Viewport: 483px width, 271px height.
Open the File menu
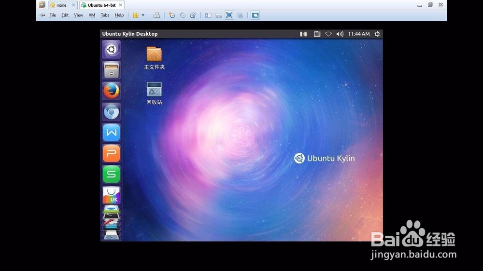point(53,15)
